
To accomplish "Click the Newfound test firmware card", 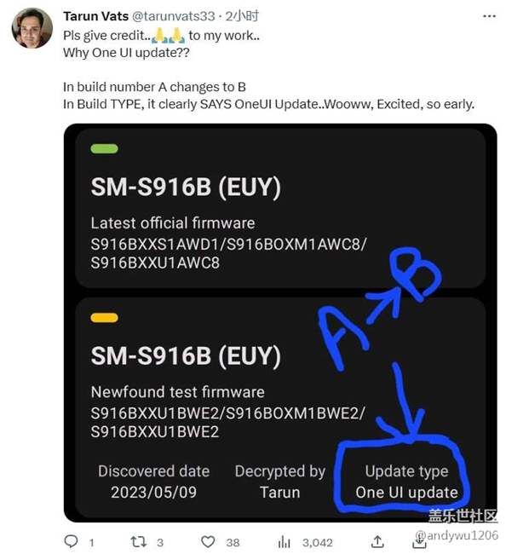I will click(280, 407).
